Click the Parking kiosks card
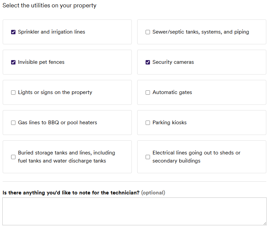 [201, 123]
